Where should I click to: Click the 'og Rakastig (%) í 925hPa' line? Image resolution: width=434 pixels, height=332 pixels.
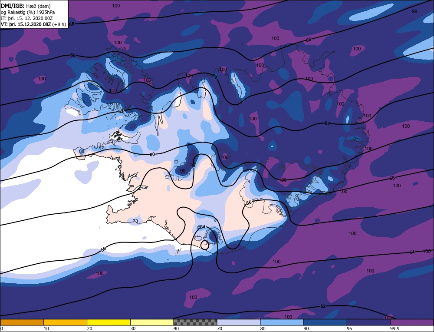(28, 12)
